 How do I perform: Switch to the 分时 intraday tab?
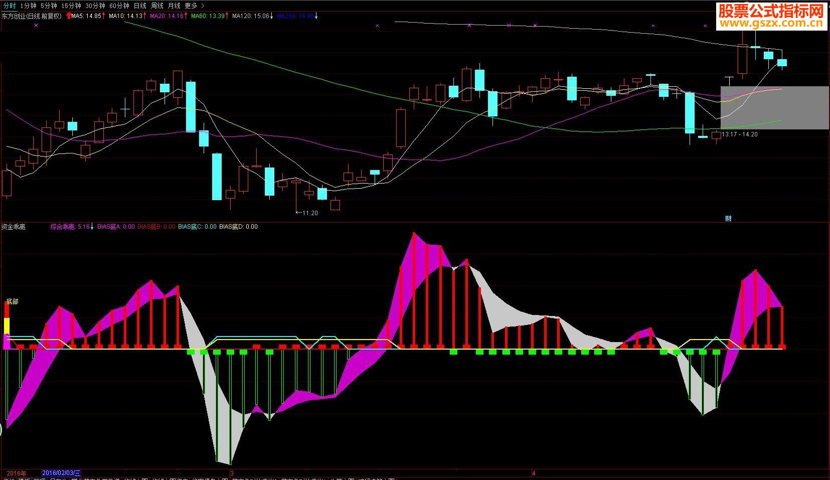pos(9,6)
